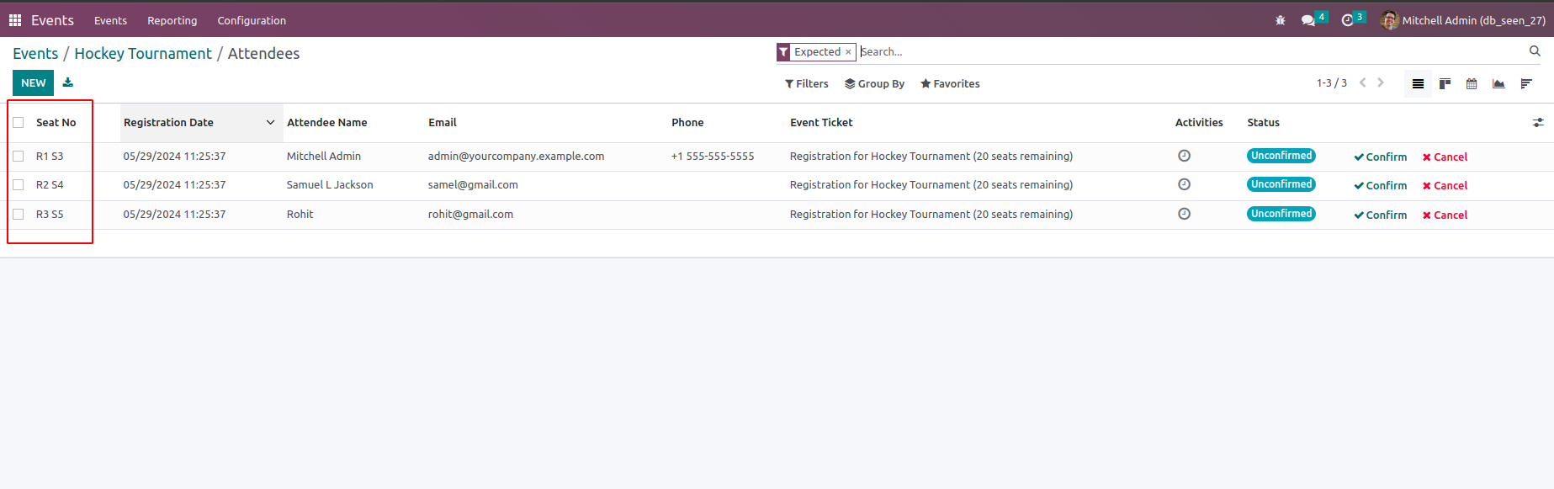Click the Hockey Tournament breadcrumb link

[143, 53]
